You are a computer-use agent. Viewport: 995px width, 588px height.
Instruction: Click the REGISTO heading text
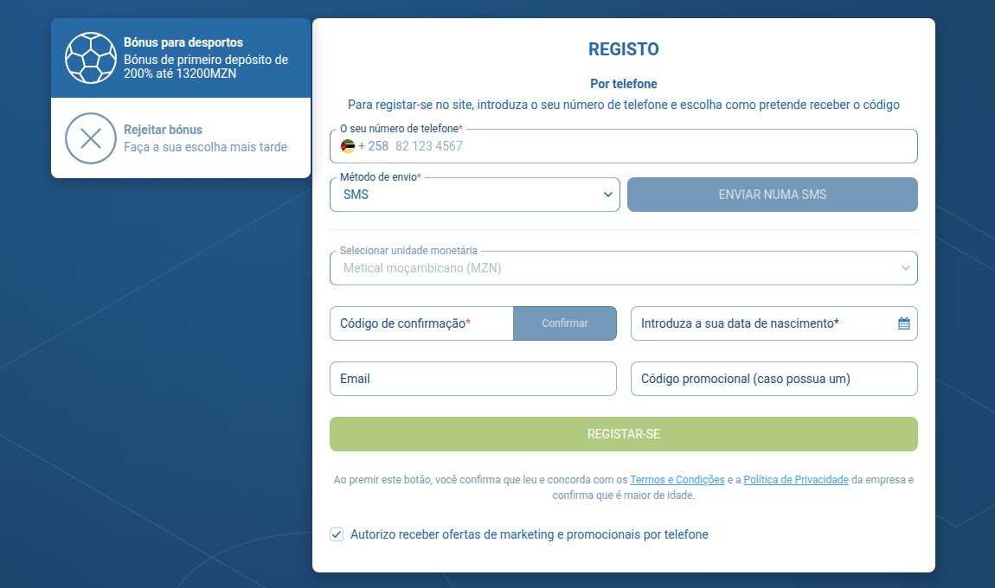coord(624,49)
